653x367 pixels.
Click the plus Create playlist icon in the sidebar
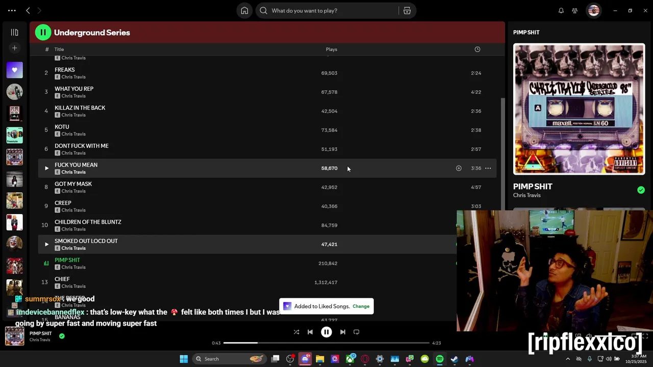(x=14, y=48)
